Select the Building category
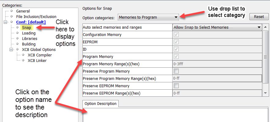This screenshot has height=122, width=270. click(29, 44)
